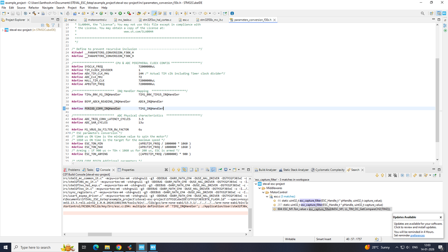Open Microsoft Edge from the taskbar
Viewport: 448px width, 252px height.
pos(96,247)
